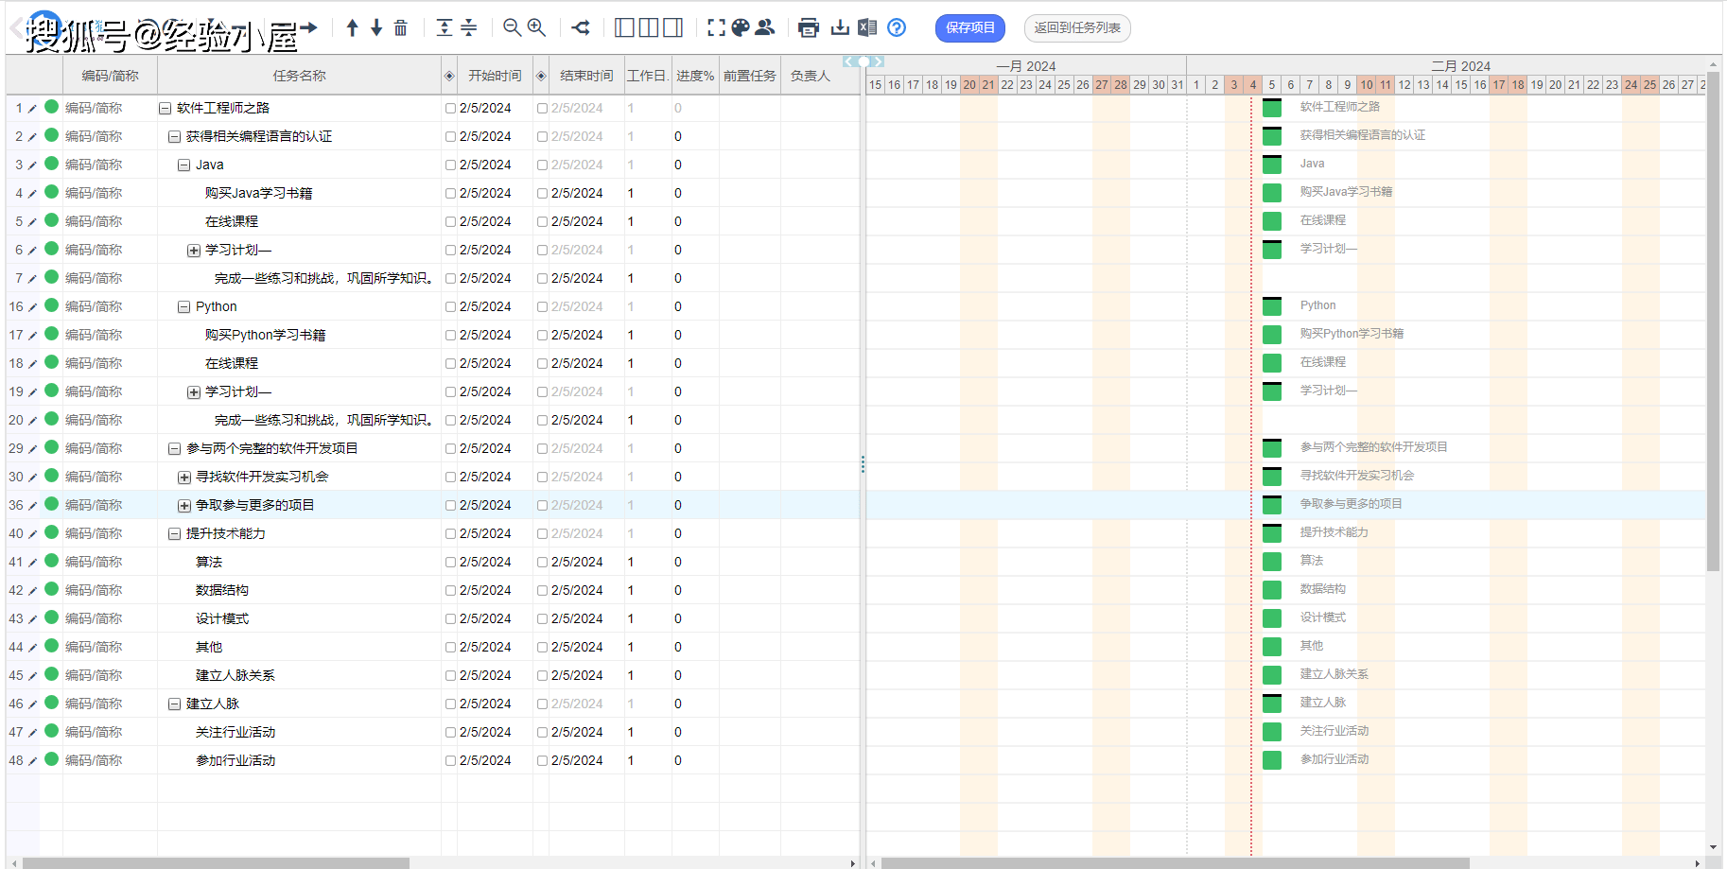Show split grid and Gantt layout
This screenshot has height=869, width=1727.
click(649, 27)
